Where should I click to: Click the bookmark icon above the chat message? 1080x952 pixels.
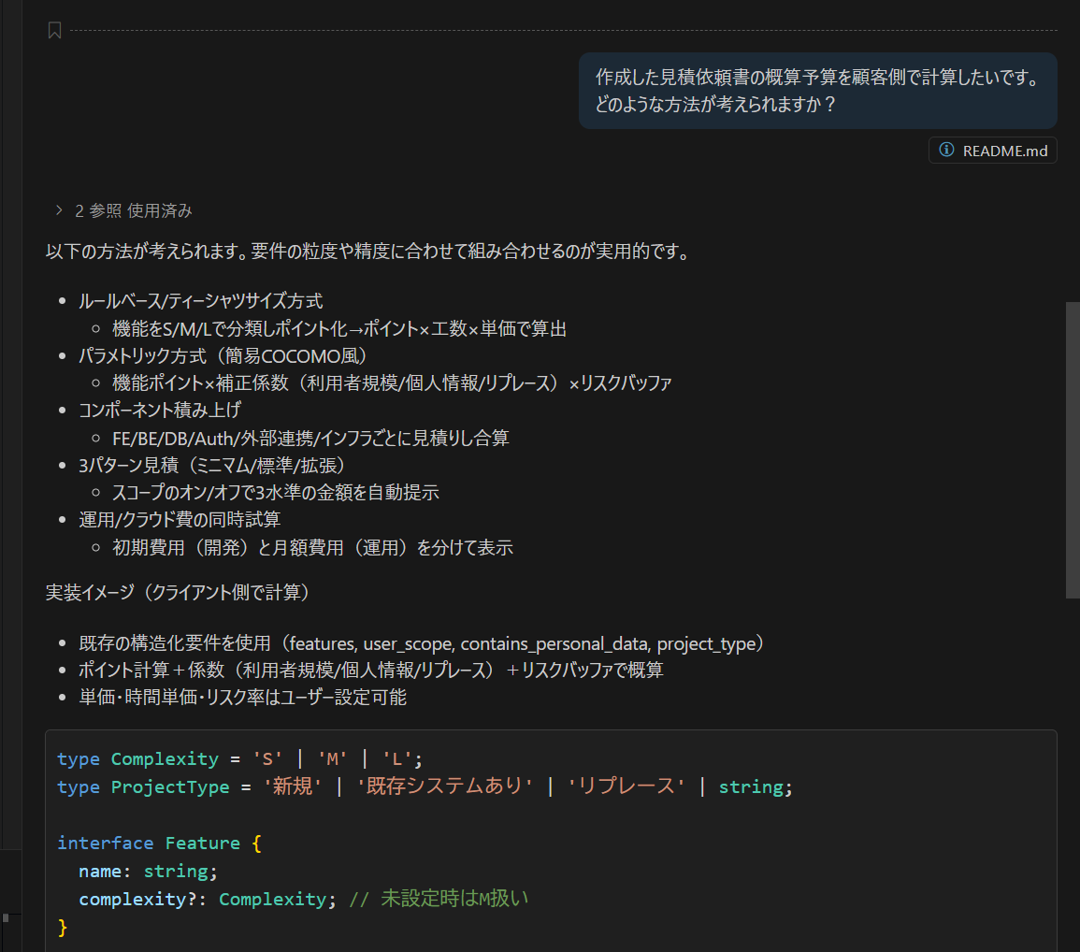tap(54, 31)
